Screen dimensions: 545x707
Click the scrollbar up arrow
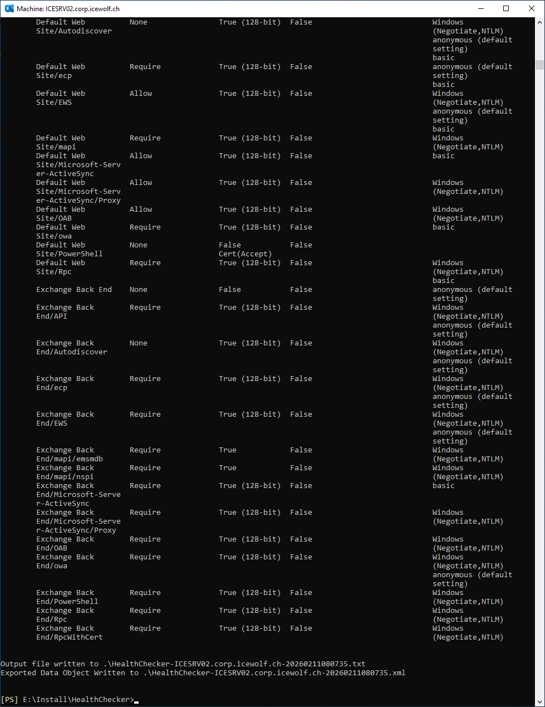click(x=539, y=22)
